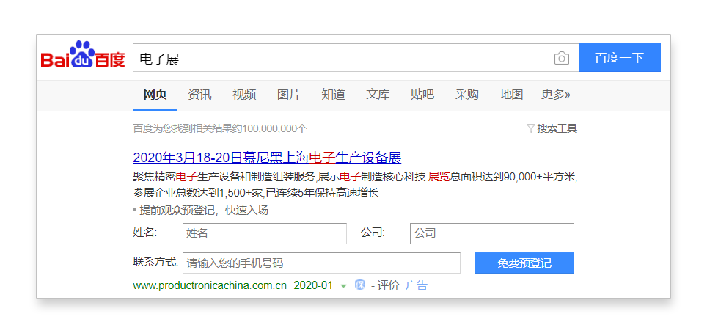This screenshot has width=707, height=333.
Task: Open the 慕尼黑上海电子生产设备展 result title
Action: [267, 158]
